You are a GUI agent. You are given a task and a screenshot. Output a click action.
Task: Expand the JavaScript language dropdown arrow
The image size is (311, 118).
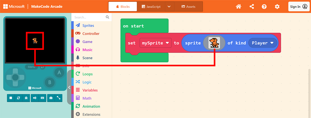[x=169, y=7]
